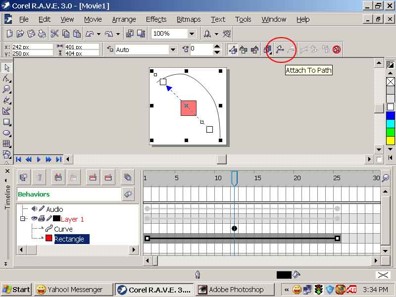The width and height of the screenshot is (396, 297).
Task: Click the Curve keyframe dot on timeline
Action: (x=234, y=229)
